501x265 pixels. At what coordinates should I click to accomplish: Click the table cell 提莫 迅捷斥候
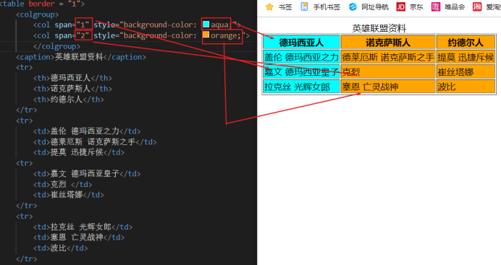point(466,57)
